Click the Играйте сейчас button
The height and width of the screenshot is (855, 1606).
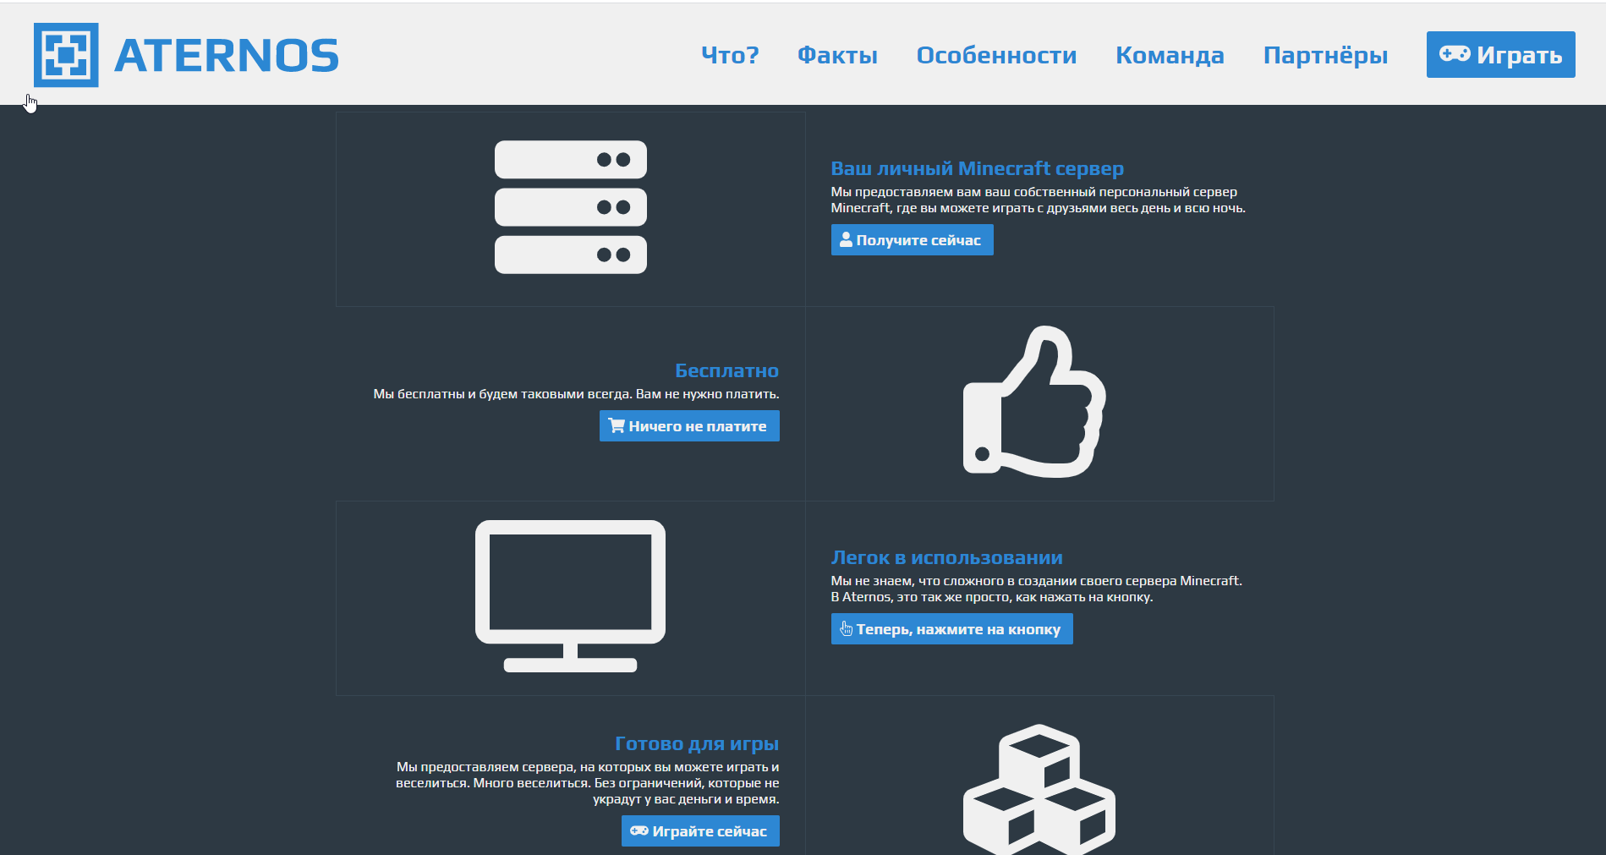pyautogui.click(x=700, y=831)
